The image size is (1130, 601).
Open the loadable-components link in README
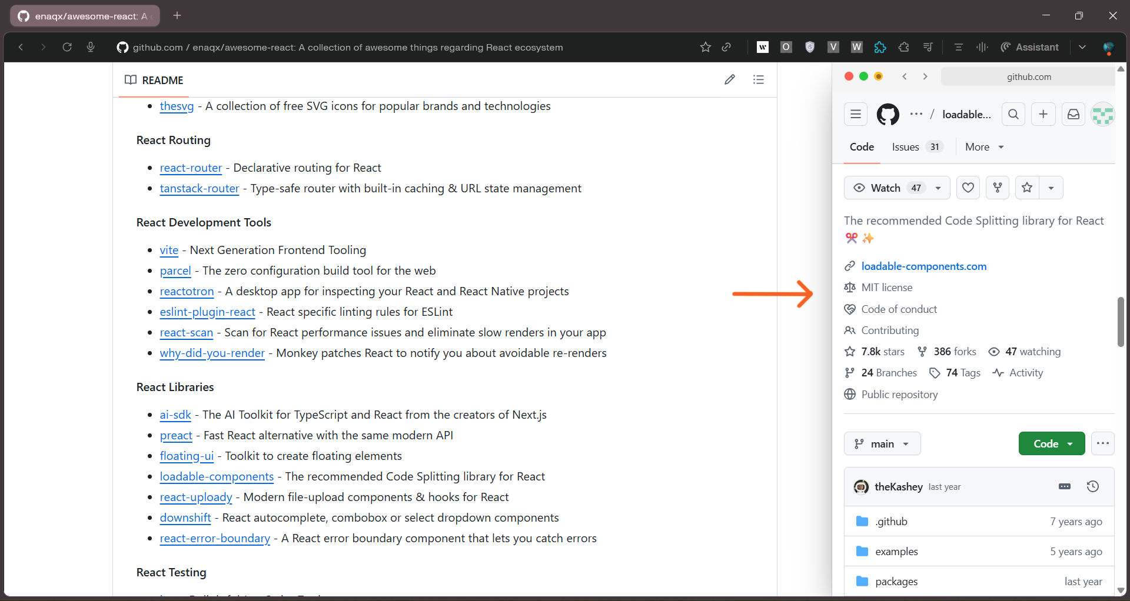coord(217,477)
